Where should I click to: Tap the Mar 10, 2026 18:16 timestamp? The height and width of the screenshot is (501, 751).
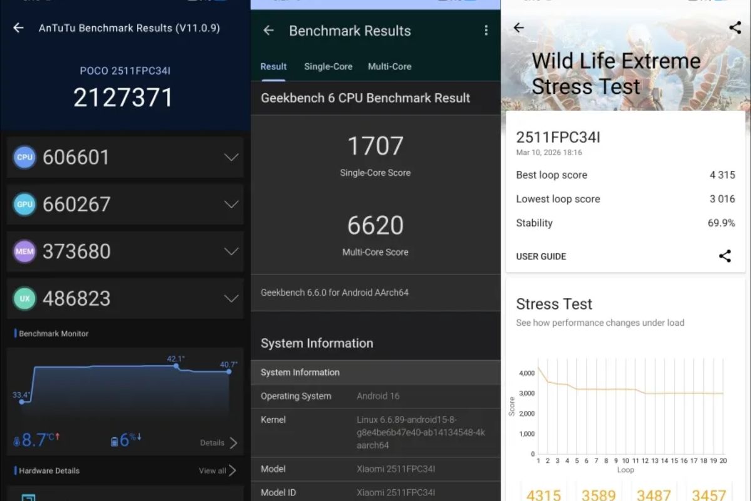pos(549,152)
